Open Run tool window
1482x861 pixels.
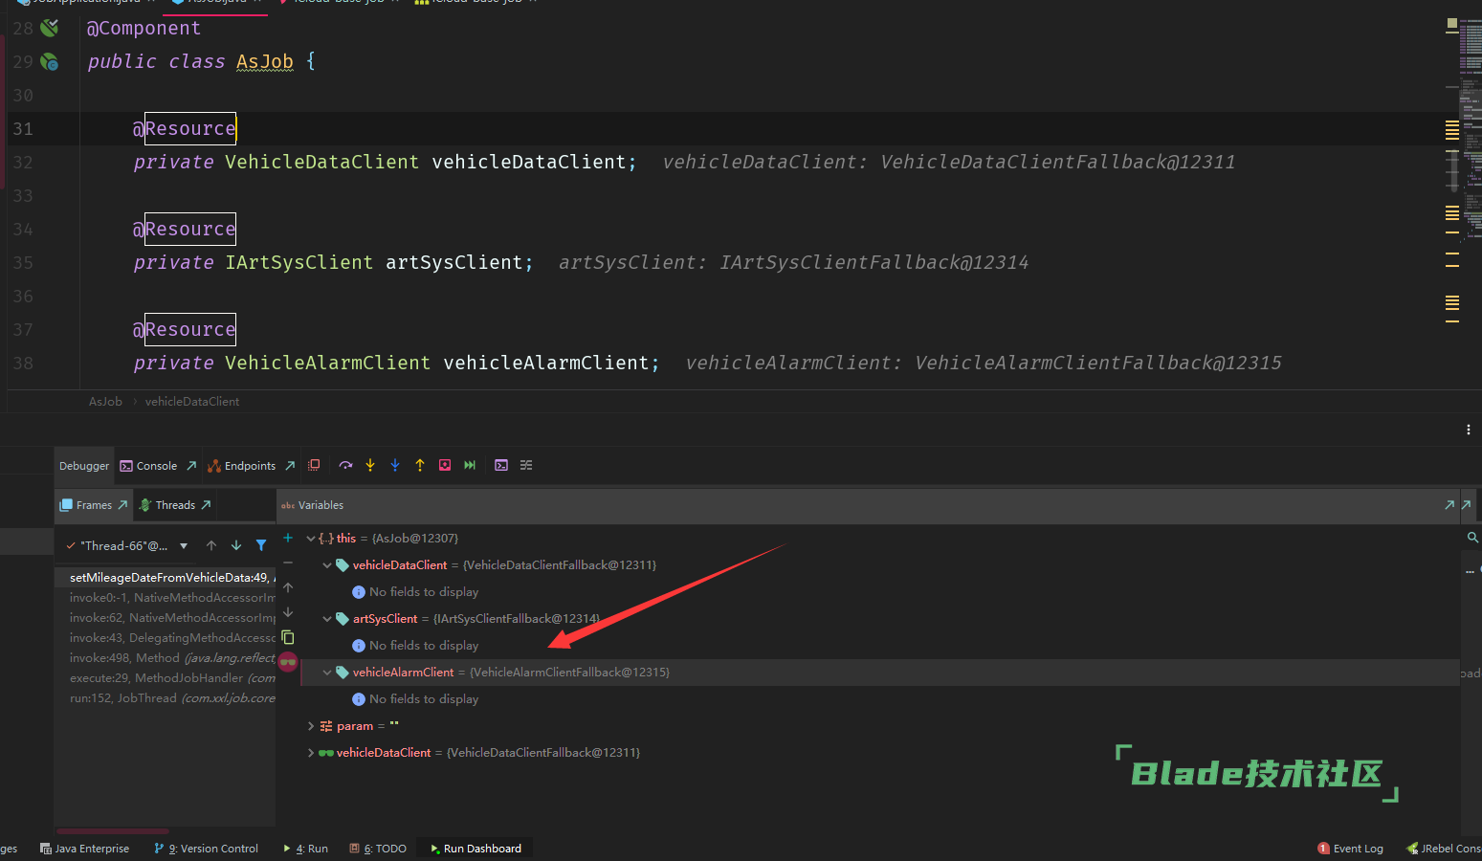305,849
